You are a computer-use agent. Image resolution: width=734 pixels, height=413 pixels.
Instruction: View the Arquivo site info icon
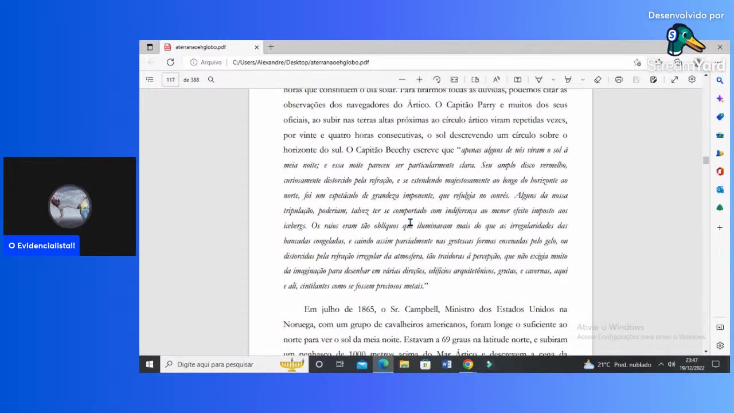(x=206, y=62)
